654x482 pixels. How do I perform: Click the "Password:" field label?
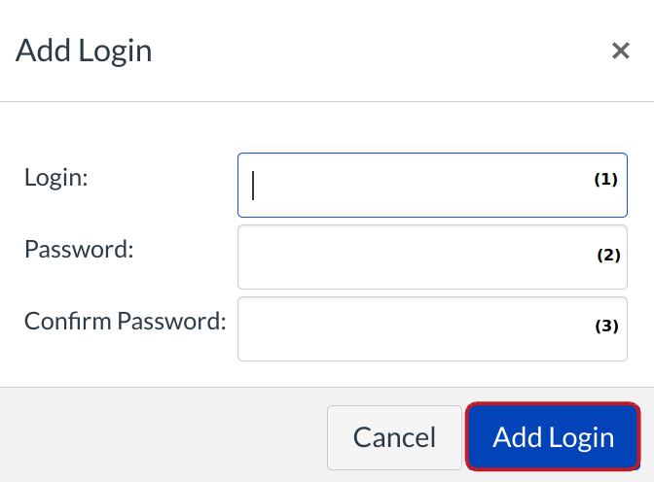[x=78, y=249]
